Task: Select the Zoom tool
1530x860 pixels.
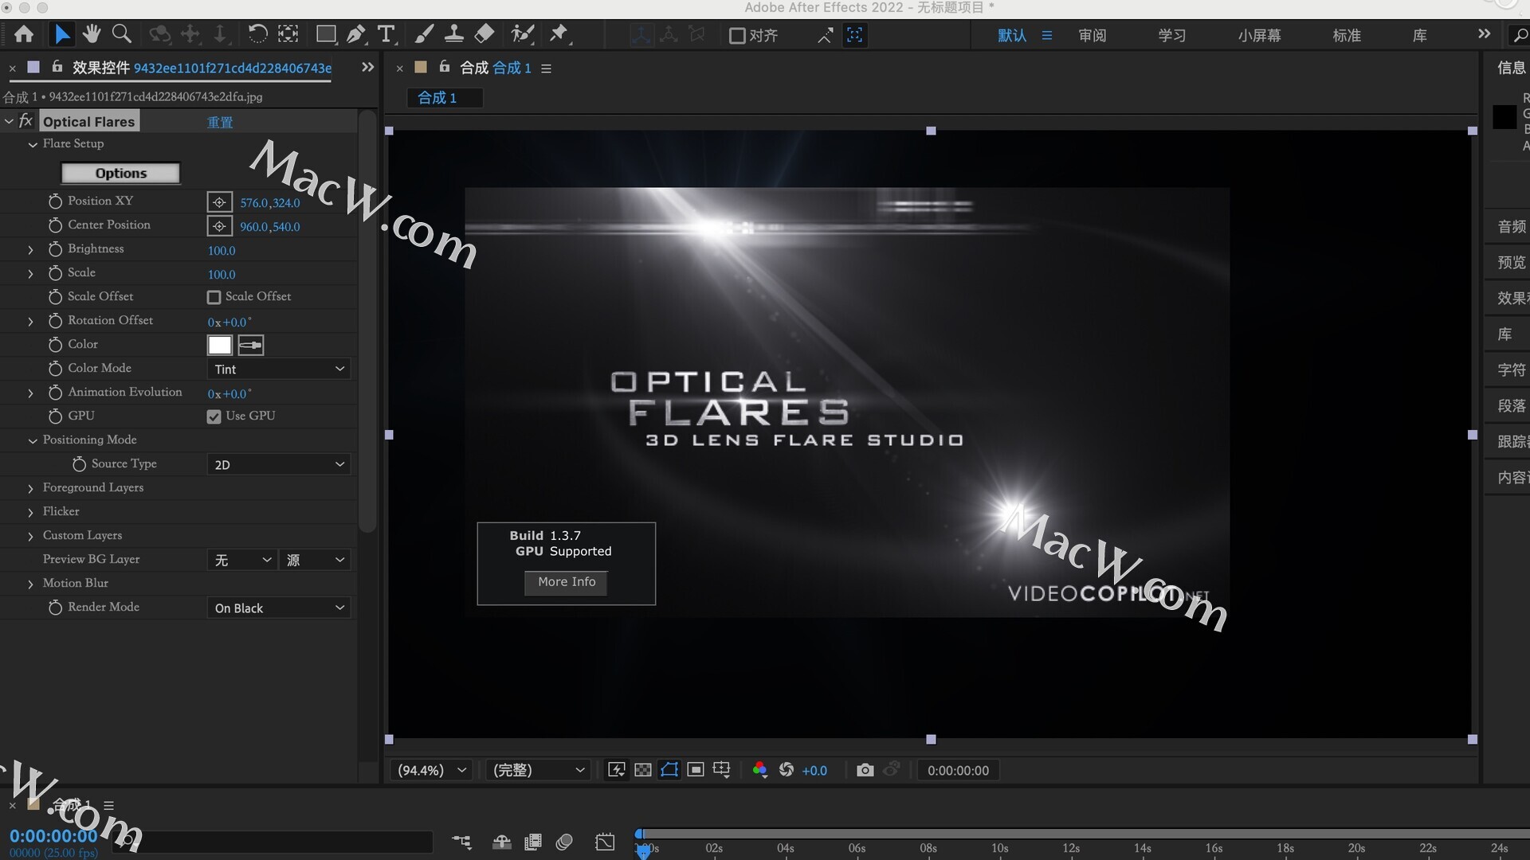Action: (x=122, y=35)
